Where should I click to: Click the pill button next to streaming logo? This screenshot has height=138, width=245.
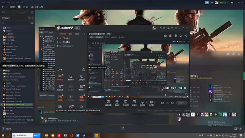pos(78,28)
